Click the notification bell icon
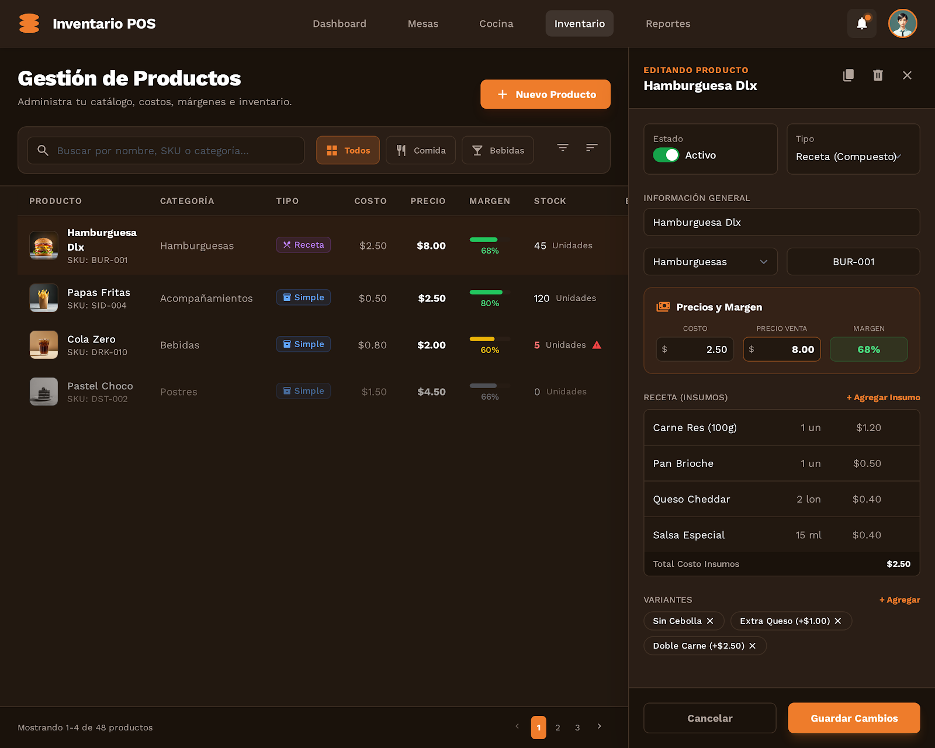 861,23
